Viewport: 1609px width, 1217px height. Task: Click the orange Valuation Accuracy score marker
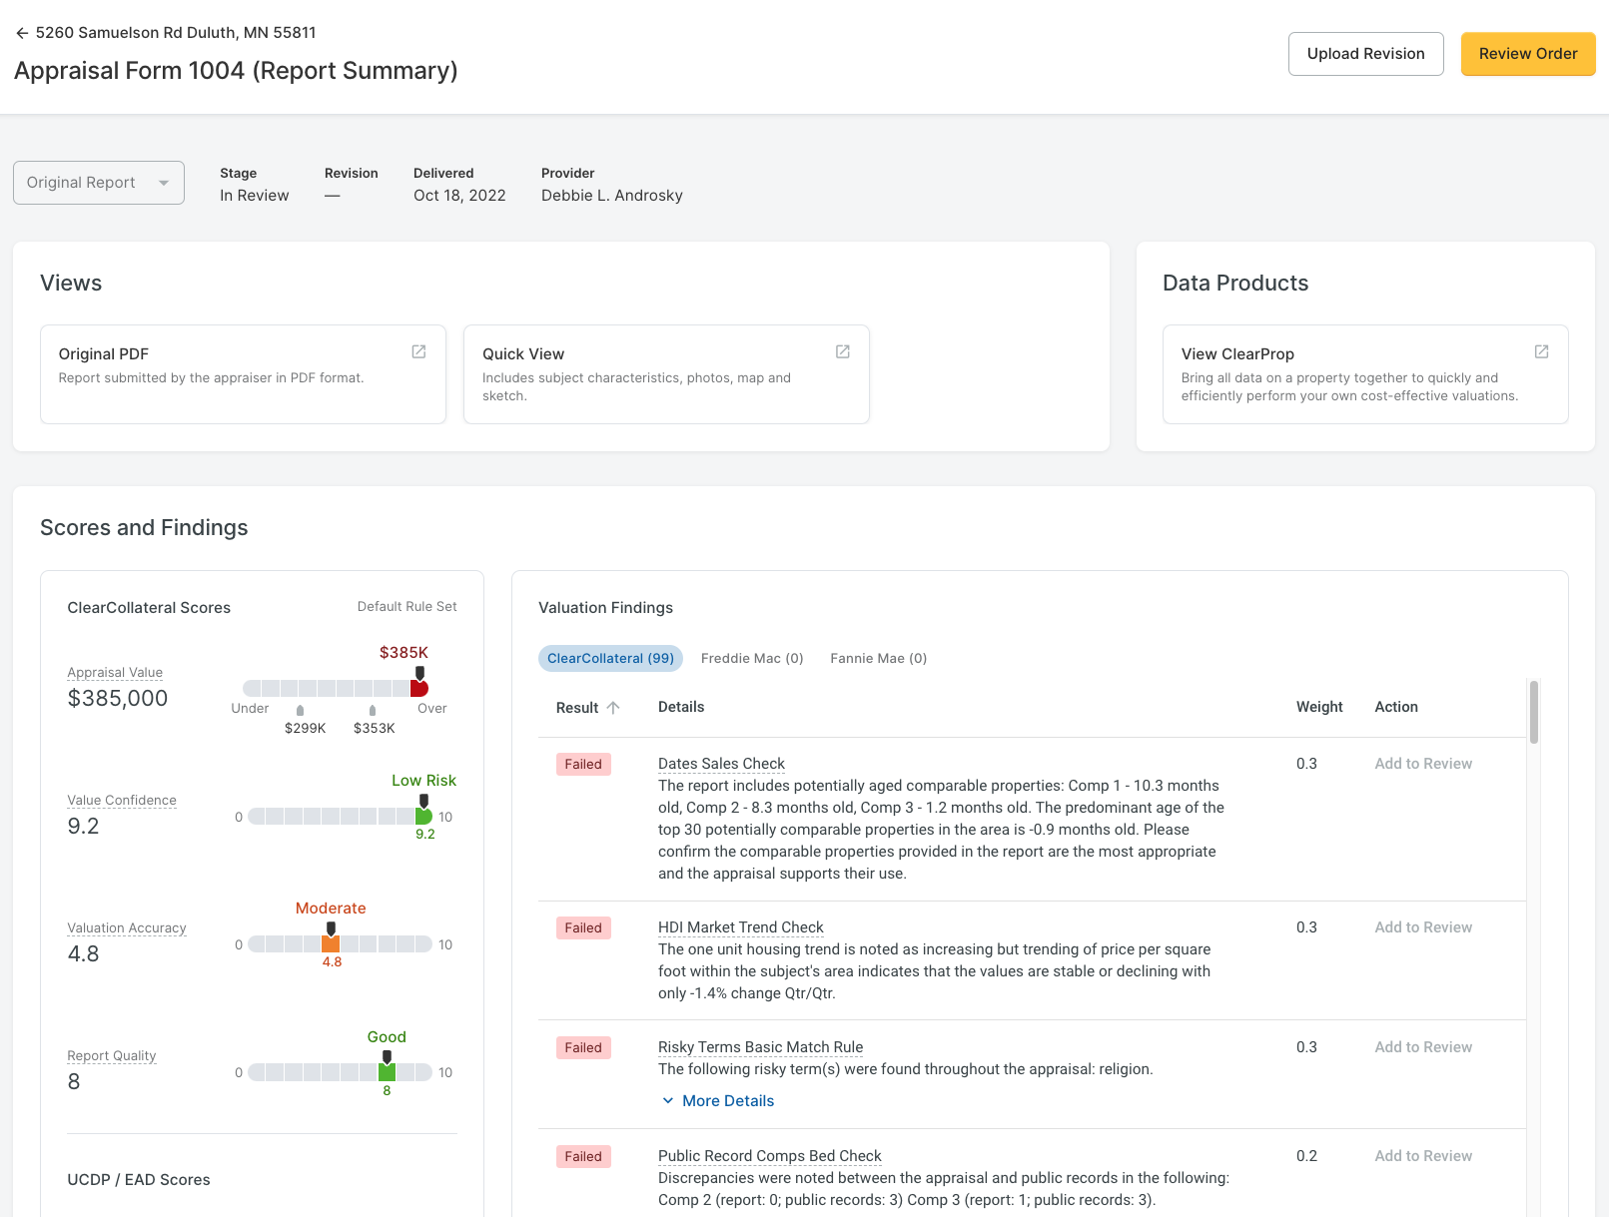pyautogui.click(x=331, y=943)
